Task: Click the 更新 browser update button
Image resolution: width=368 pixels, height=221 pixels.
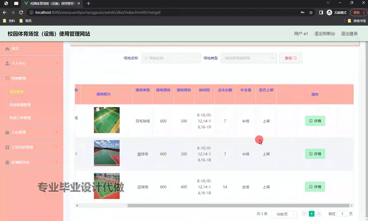Action: (359, 12)
